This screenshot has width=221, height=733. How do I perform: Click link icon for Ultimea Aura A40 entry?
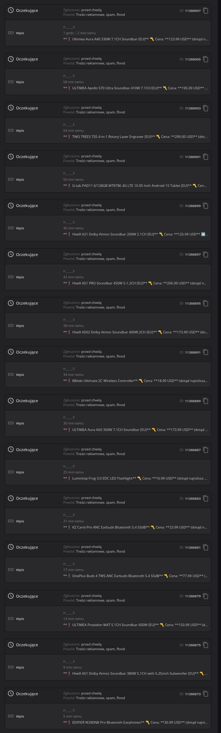11,33
